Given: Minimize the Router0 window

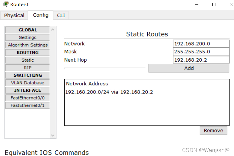Looking at the screenshot, I should [x=197, y=5].
